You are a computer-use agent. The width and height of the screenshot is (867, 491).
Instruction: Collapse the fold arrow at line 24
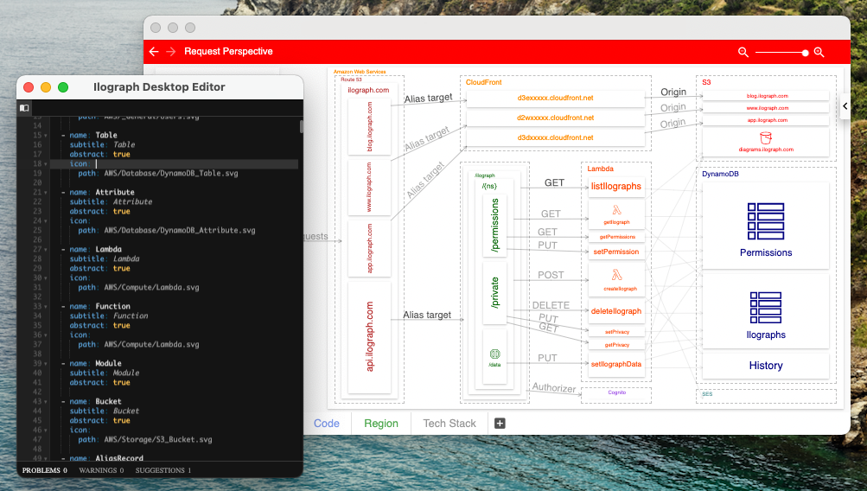pos(46,221)
